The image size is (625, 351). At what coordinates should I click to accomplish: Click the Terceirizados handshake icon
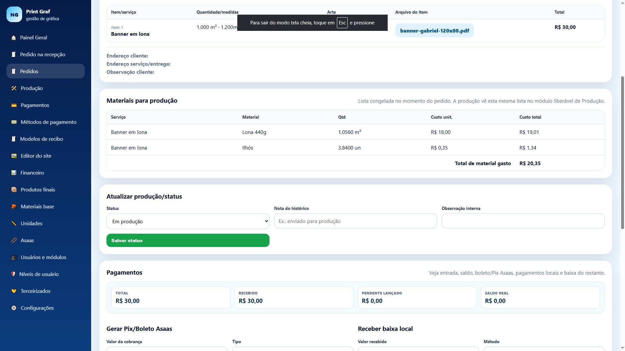[14, 291]
